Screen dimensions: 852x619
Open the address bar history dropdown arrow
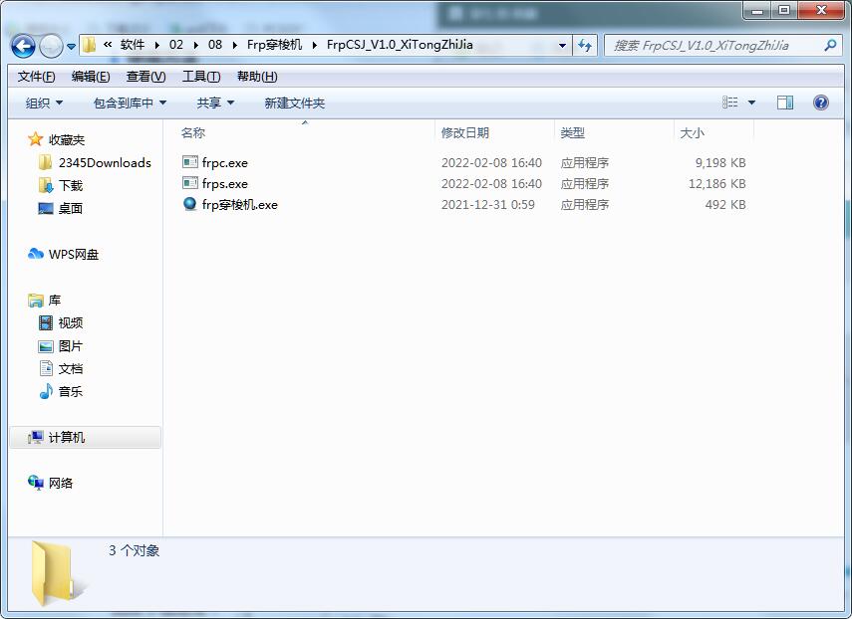563,46
